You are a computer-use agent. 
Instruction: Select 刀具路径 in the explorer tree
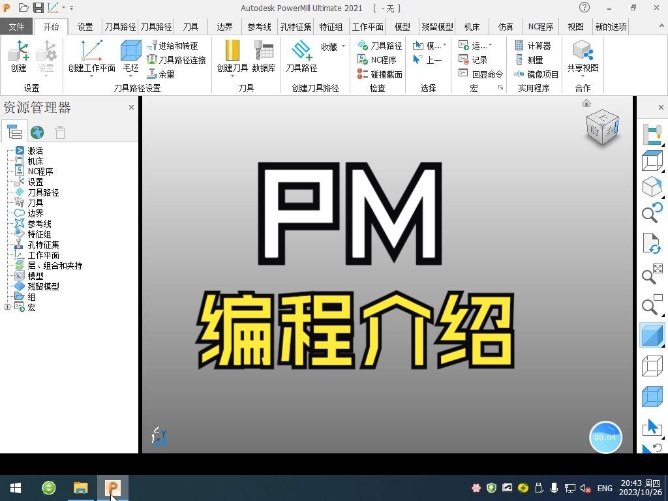point(43,192)
